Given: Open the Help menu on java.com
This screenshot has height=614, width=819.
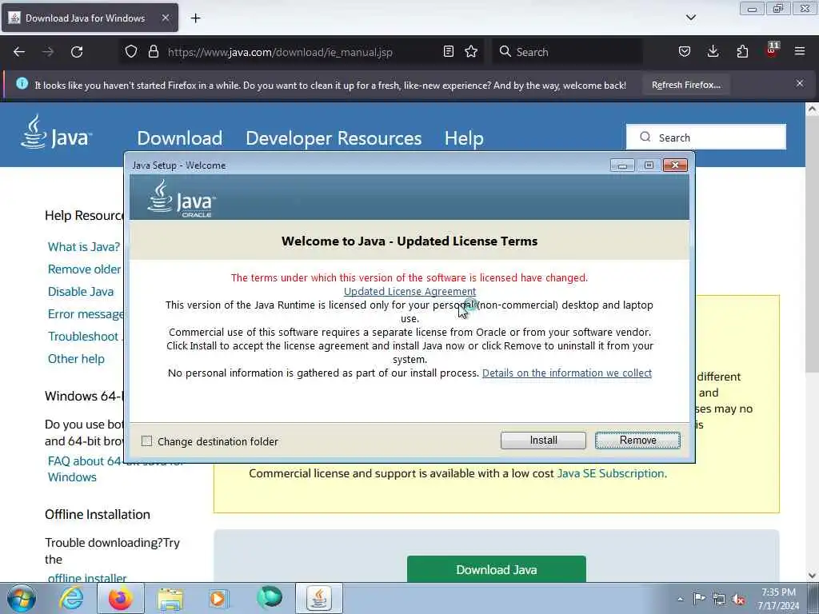Looking at the screenshot, I should coord(464,138).
